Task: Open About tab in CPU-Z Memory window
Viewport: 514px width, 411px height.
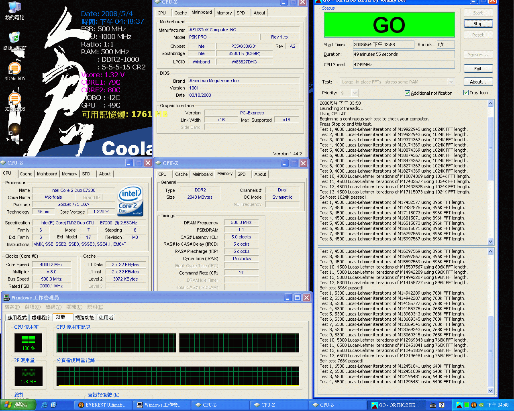Action: click(260, 174)
